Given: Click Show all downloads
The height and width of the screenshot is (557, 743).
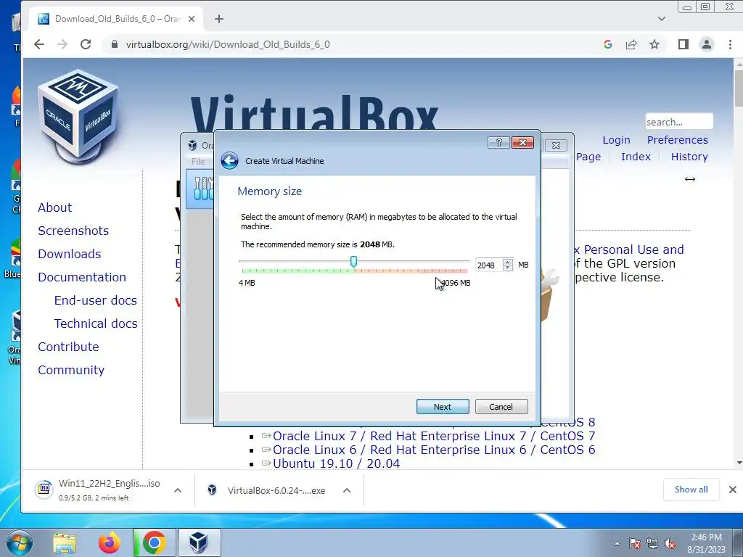Looking at the screenshot, I should pyautogui.click(x=691, y=490).
